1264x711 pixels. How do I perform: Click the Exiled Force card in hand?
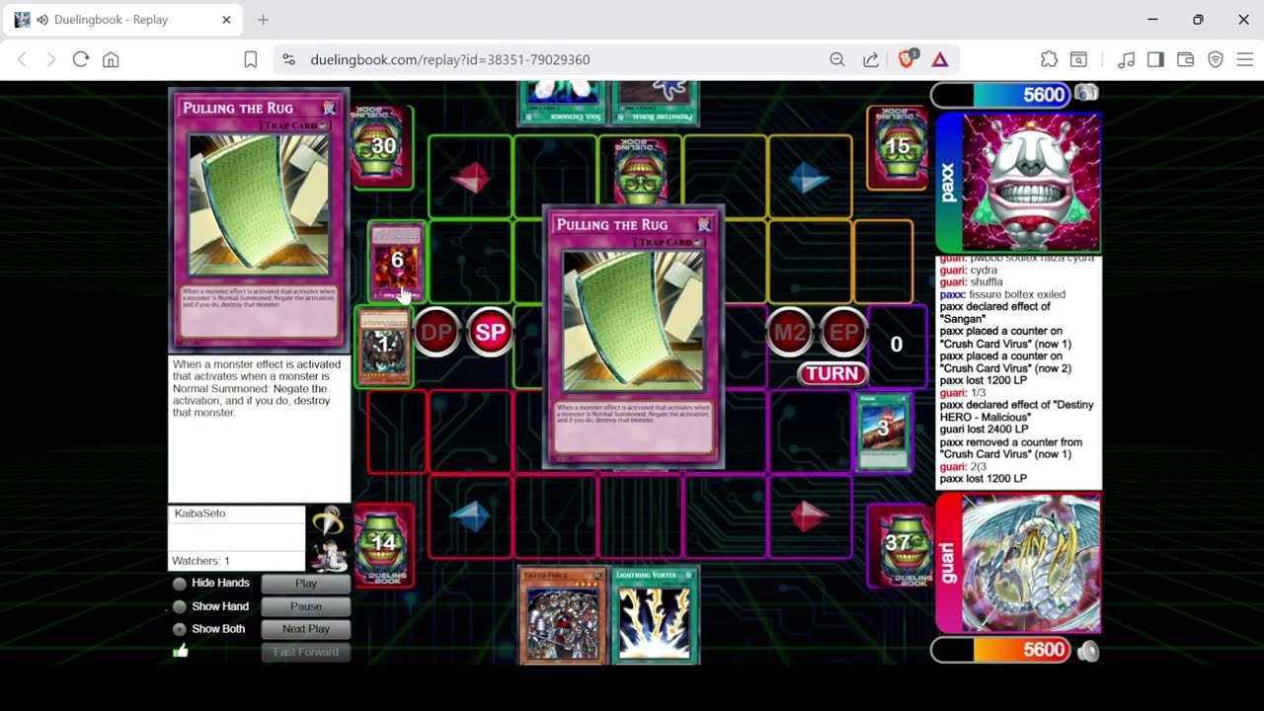pos(561,614)
